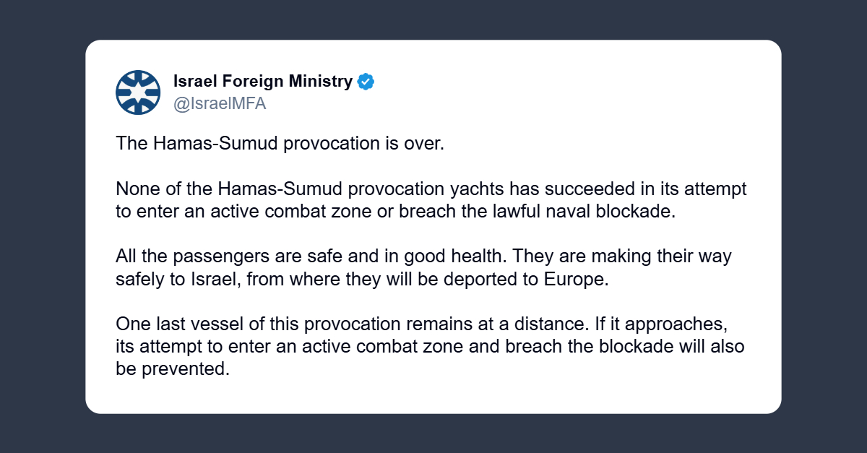
Task: Click the final words "be prevented."
Action: (x=172, y=369)
